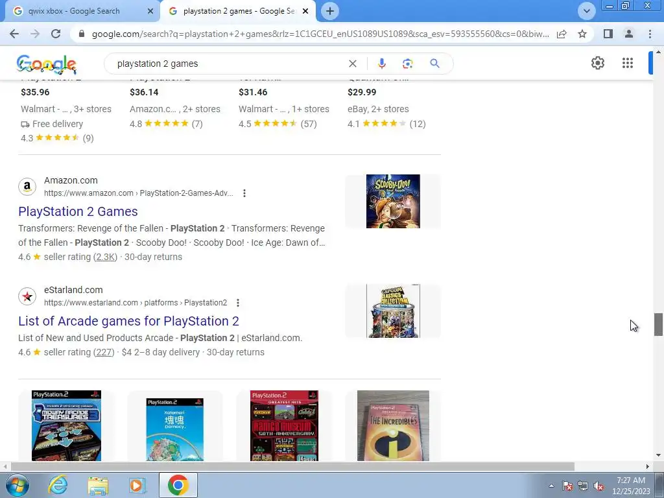664x498 pixels.
Task: View site security lock information
Action: (82, 34)
